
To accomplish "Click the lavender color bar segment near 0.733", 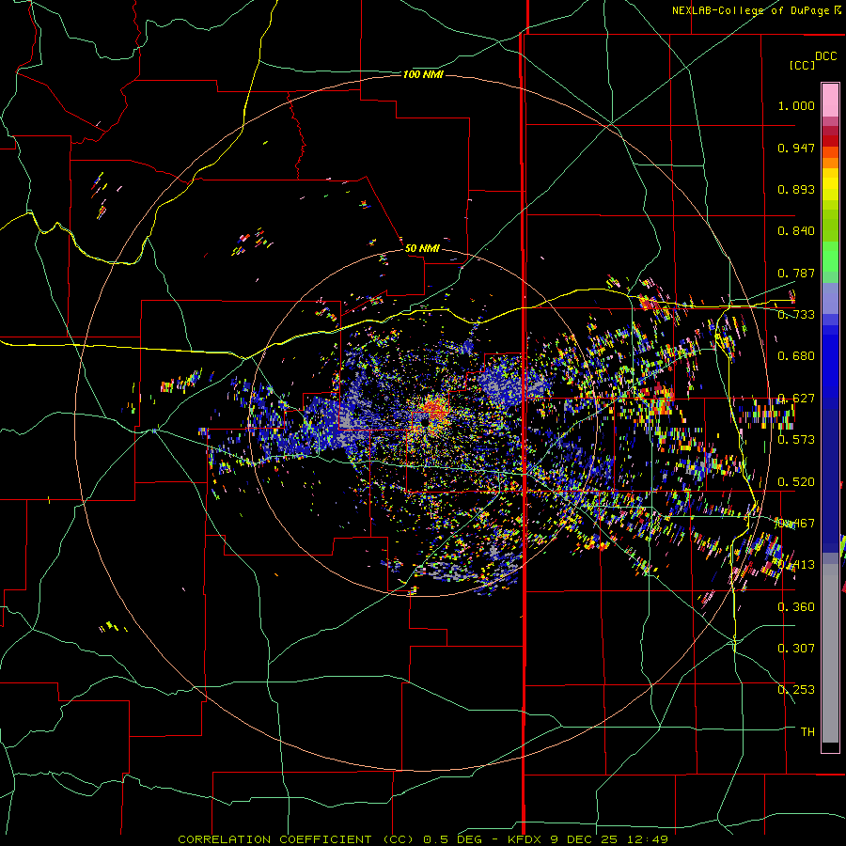I will point(830,299).
